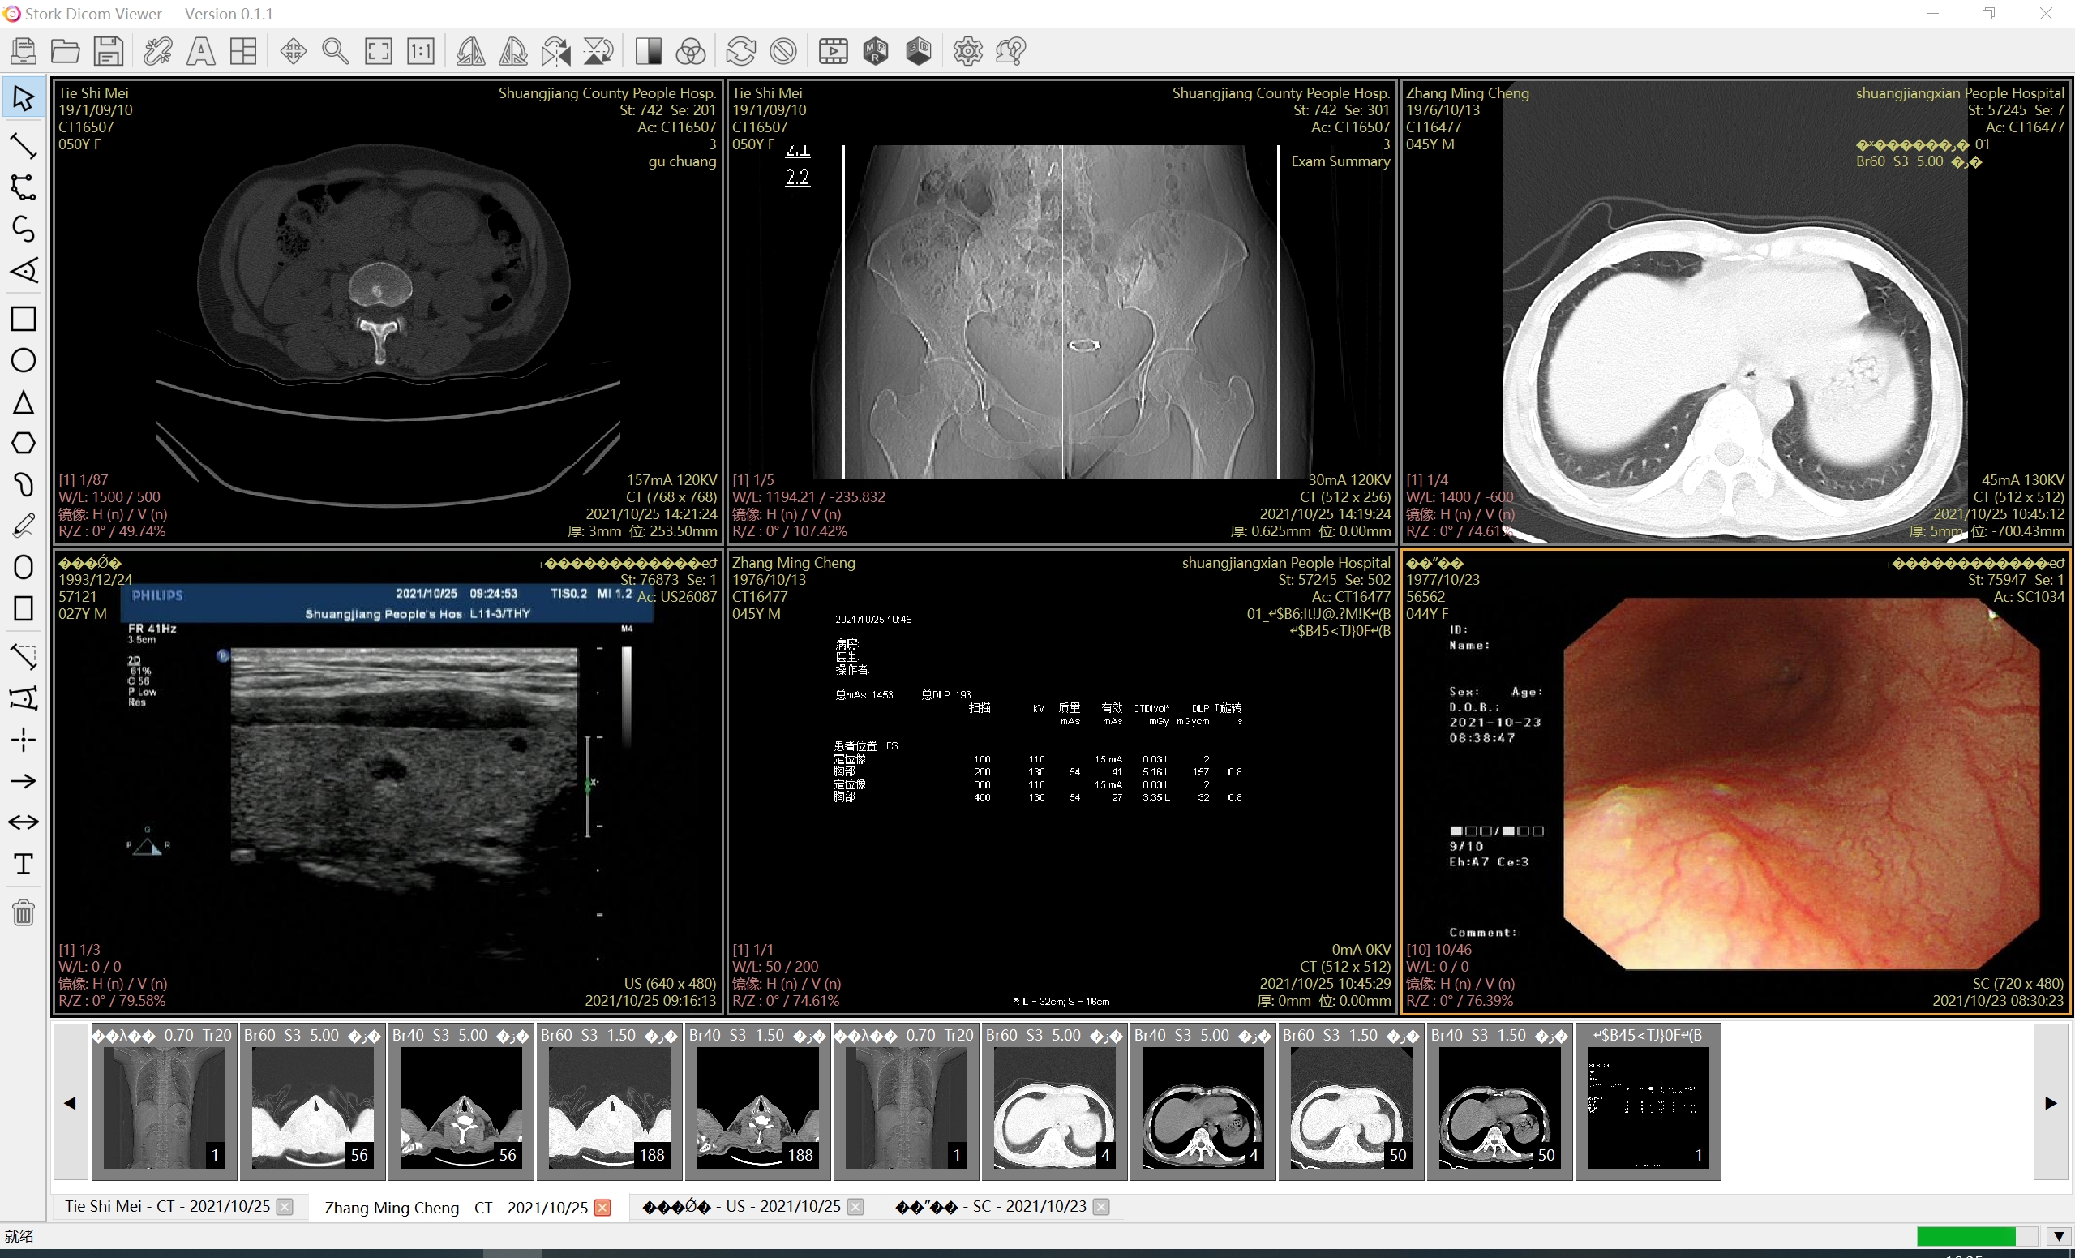Image resolution: width=2075 pixels, height=1258 pixels.
Task: Select the last dose report thumbnail
Action: 1648,1101
